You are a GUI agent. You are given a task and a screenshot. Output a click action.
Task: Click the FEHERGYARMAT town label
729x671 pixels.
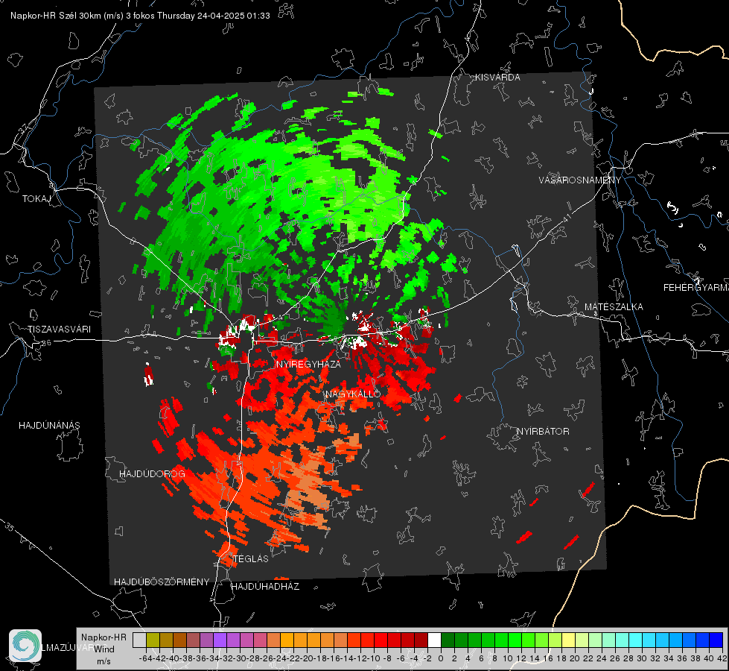[x=696, y=287]
